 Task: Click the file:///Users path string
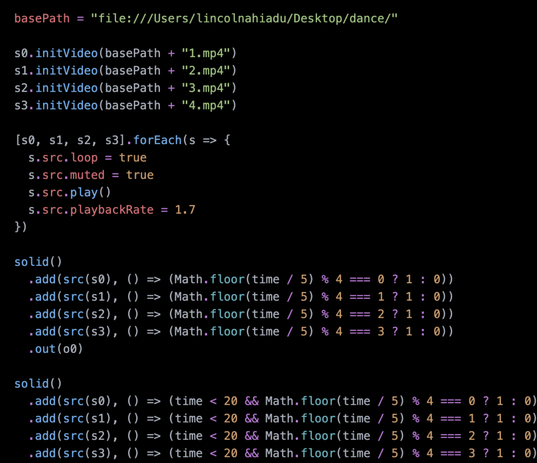tap(244, 18)
